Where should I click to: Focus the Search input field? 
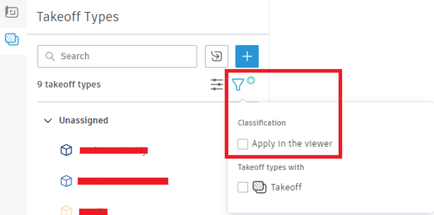117,56
